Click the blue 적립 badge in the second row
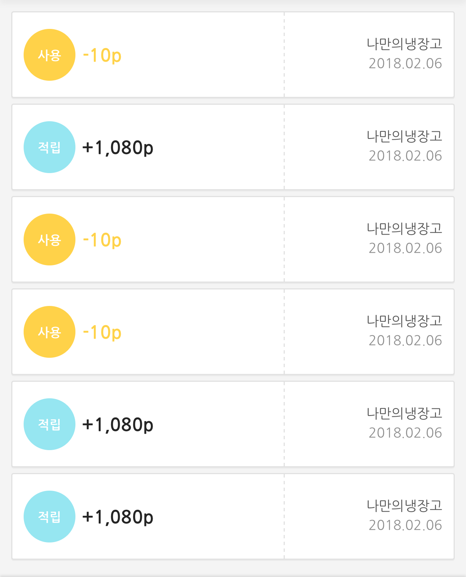This screenshot has height=577, width=466. click(x=50, y=147)
